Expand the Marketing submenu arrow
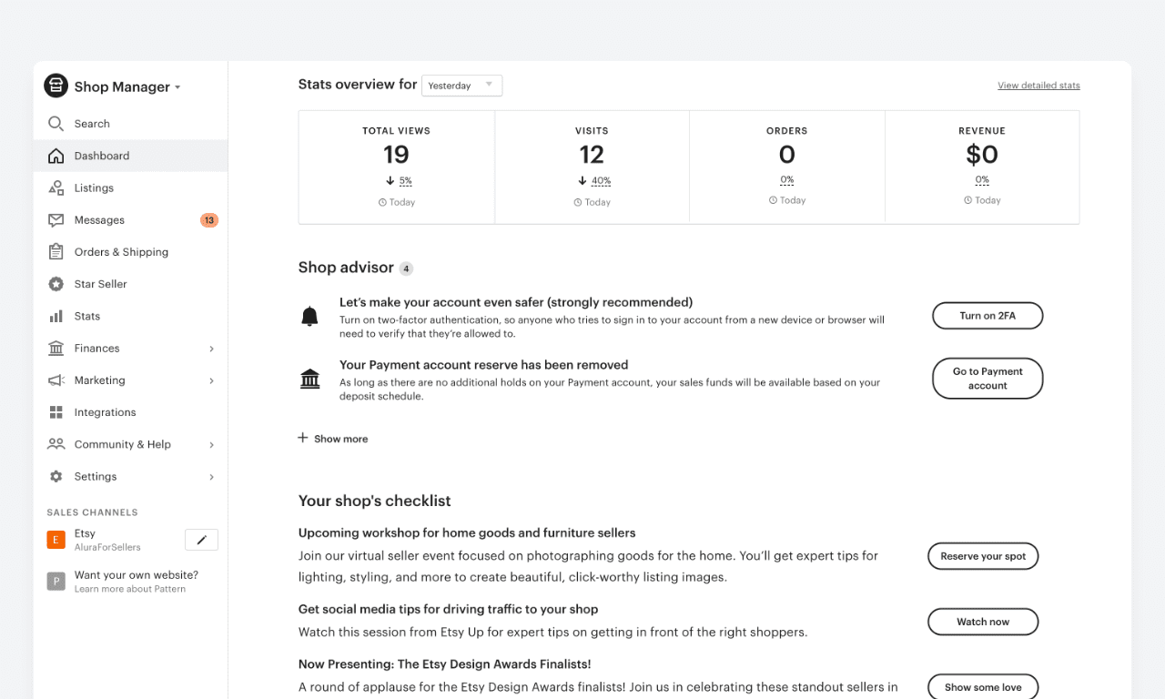This screenshot has width=1165, height=699. (x=211, y=380)
